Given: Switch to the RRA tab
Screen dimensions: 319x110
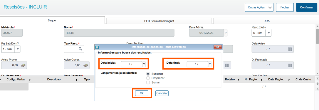Looking at the screenshot, I should pyautogui.click(x=266, y=21).
